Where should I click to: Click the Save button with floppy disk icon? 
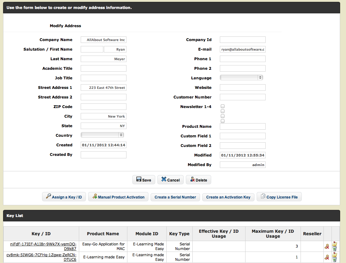(x=144, y=180)
